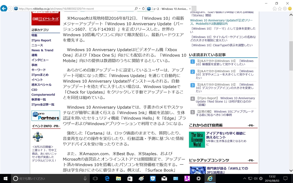The image size is (293, 183).
Task: Show hidden tray icons with the chevron
Action: click(x=245, y=178)
